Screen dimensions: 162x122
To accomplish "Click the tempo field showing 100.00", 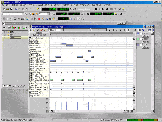I will tap(63, 19).
